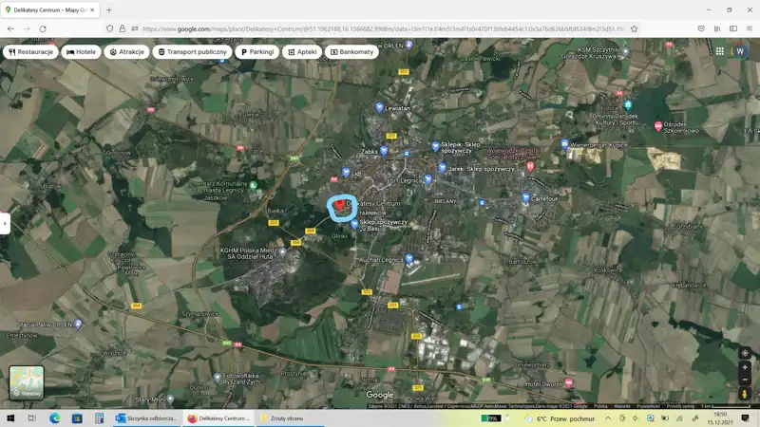Open the Delikatesy Centrum browser tab
The height and width of the screenshot is (427, 760).
50,9
